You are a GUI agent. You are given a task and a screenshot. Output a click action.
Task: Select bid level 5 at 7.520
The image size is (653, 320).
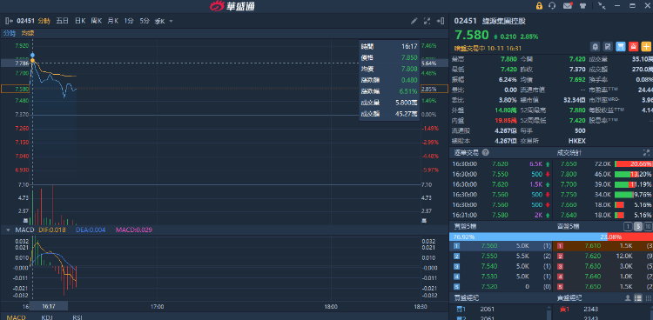(501, 287)
